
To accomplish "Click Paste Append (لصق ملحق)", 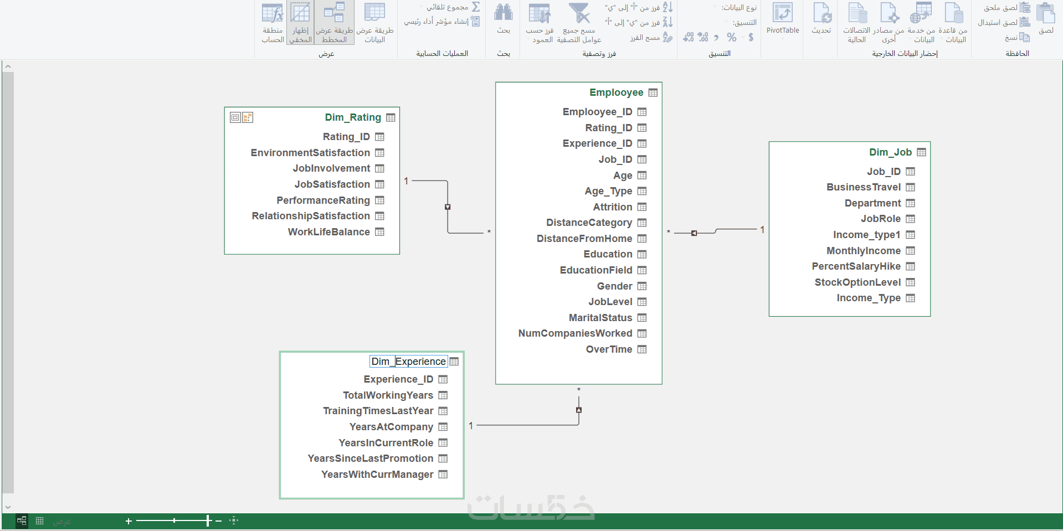I will (1007, 8).
